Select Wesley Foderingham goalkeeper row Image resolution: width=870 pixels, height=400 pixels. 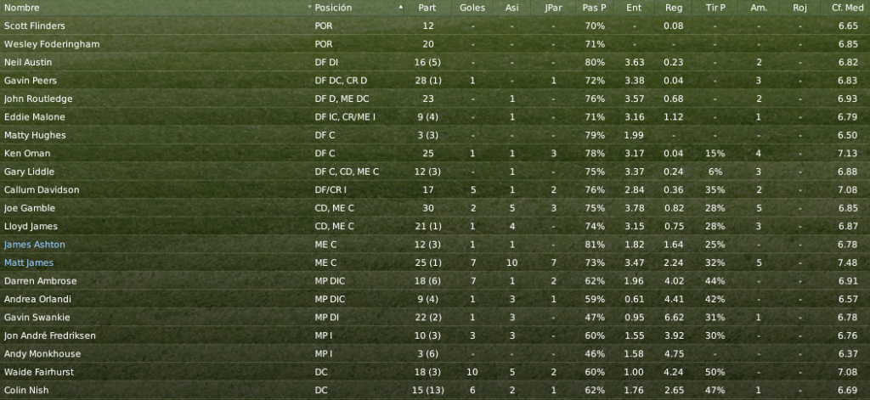[435, 44]
